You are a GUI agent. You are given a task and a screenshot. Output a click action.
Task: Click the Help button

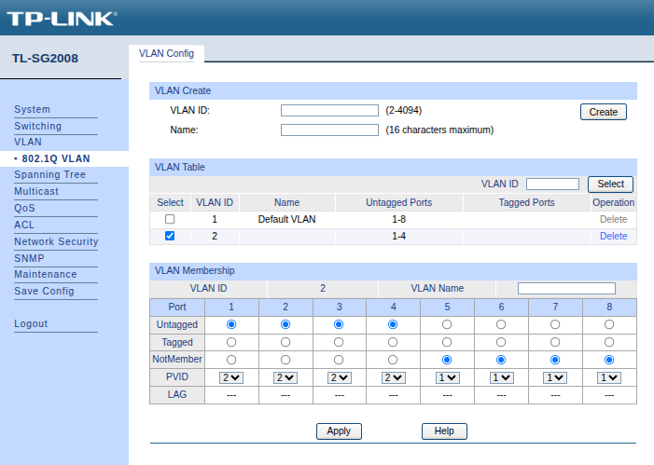pos(444,431)
